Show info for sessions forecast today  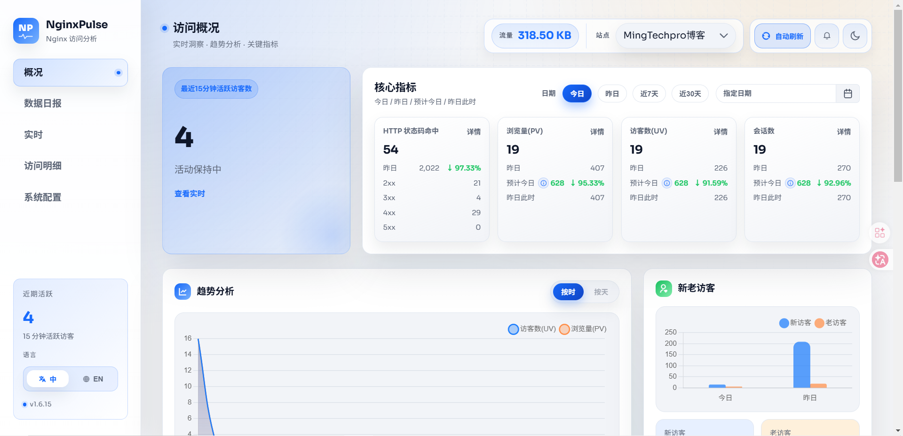click(790, 183)
